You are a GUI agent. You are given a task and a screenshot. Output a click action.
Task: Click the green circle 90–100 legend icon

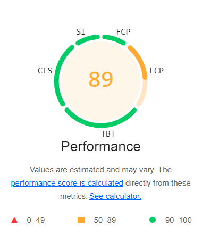coord(153,220)
